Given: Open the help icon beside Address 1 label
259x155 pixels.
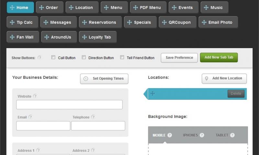Looking at the screenshot, I should point(38,150).
